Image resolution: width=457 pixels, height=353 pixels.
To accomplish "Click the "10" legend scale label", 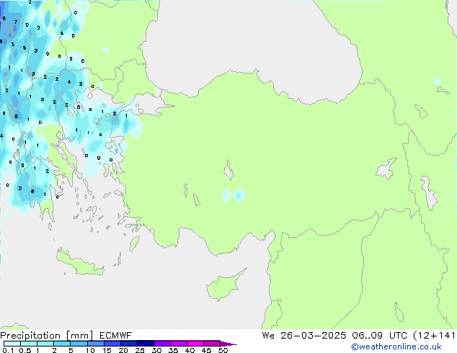I will point(90,350).
